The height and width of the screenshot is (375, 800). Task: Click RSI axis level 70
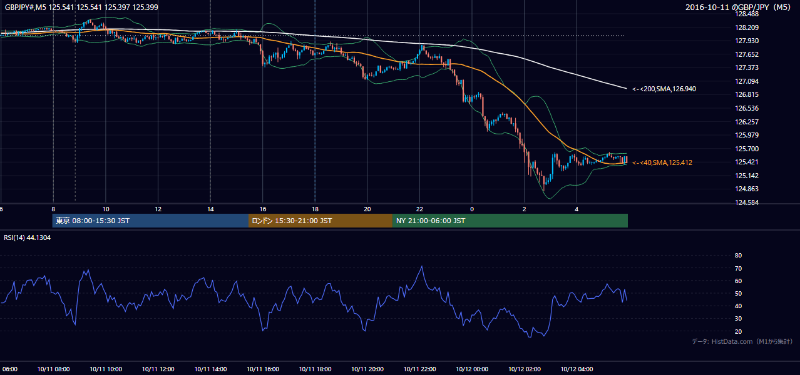pyautogui.click(x=738, y=268)
